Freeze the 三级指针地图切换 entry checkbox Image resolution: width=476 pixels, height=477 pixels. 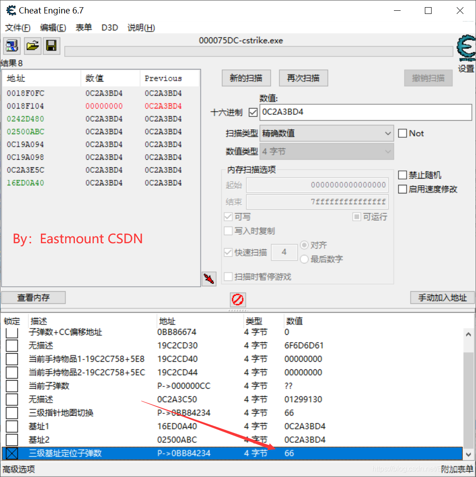[12, 413]
